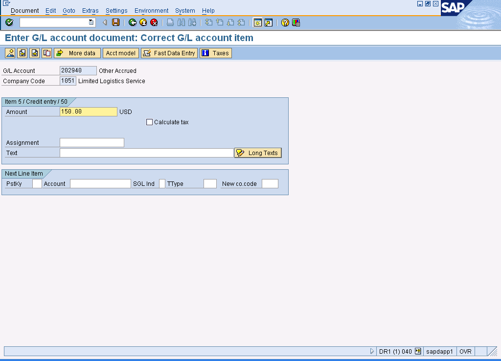Click the Taxes button
Image resolution: width=501 pixels, height=361 pixels.
pos(216,53)
